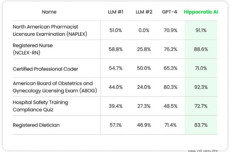Click the LLM #1 column header

(115, 12)
